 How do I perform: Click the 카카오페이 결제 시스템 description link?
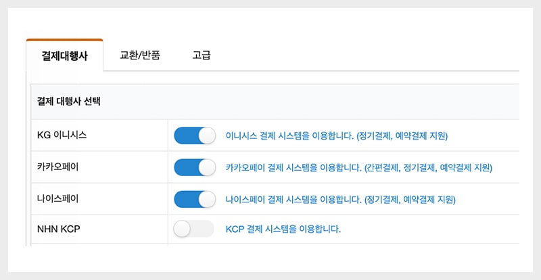(x=358, y=167)
